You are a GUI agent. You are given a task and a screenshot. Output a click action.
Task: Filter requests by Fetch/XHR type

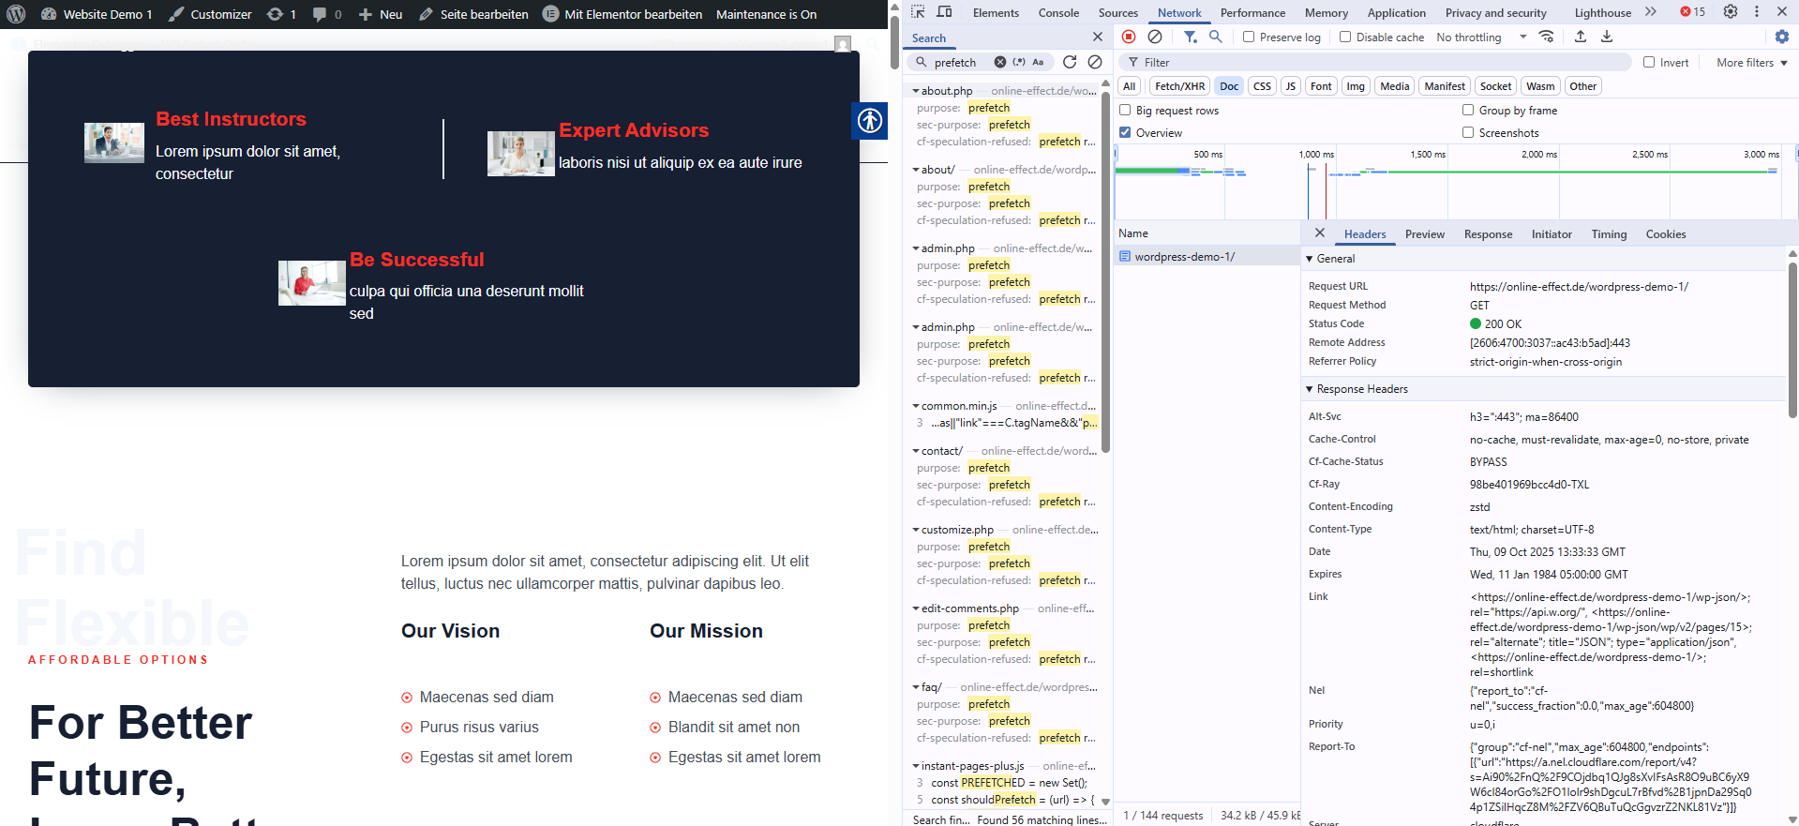coord(1179,86)
